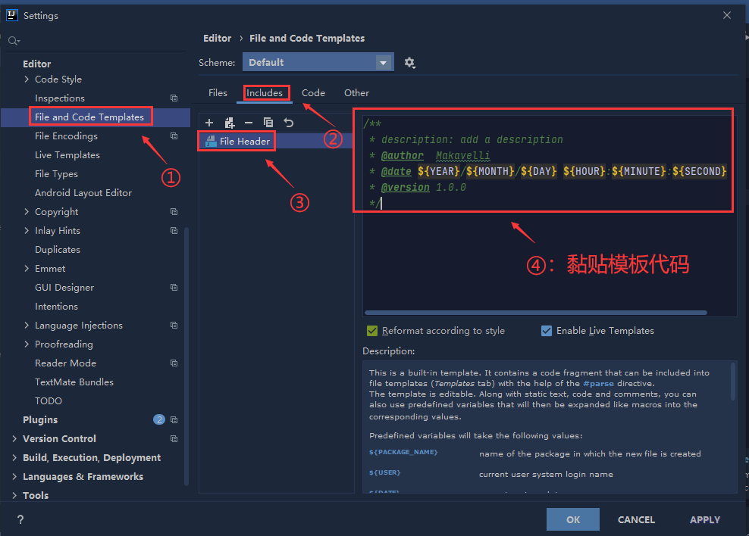Click the project-level icon beside Plugins
Screen dimensions: 749x536
coord(174,420)
